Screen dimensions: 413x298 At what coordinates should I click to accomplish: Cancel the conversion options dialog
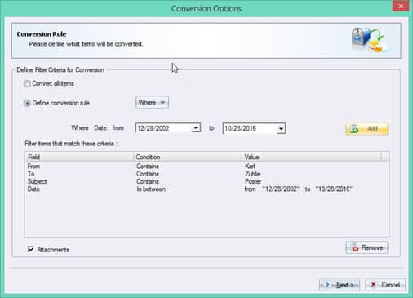[x=385, y=285]
